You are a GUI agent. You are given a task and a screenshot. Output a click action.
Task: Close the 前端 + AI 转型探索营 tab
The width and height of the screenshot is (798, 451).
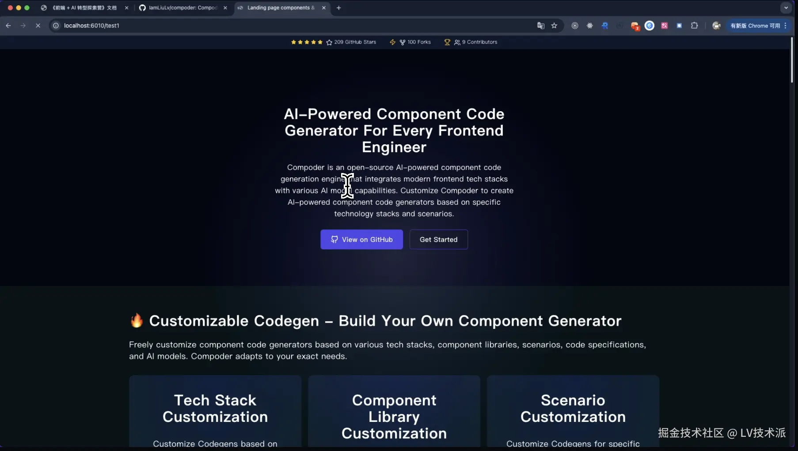[x=127, y=8]
